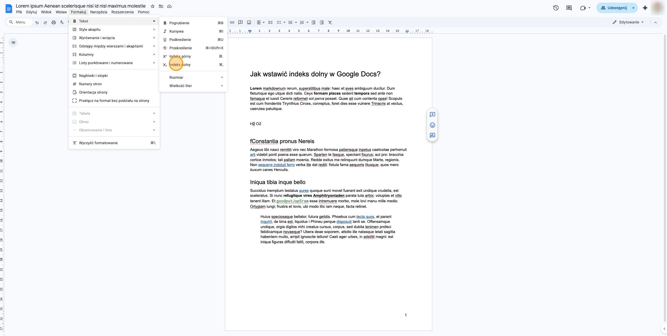Add a comment from the page margin
Image resolution: width=667 pixels, height=336 pixels.
tap(432, 114)
